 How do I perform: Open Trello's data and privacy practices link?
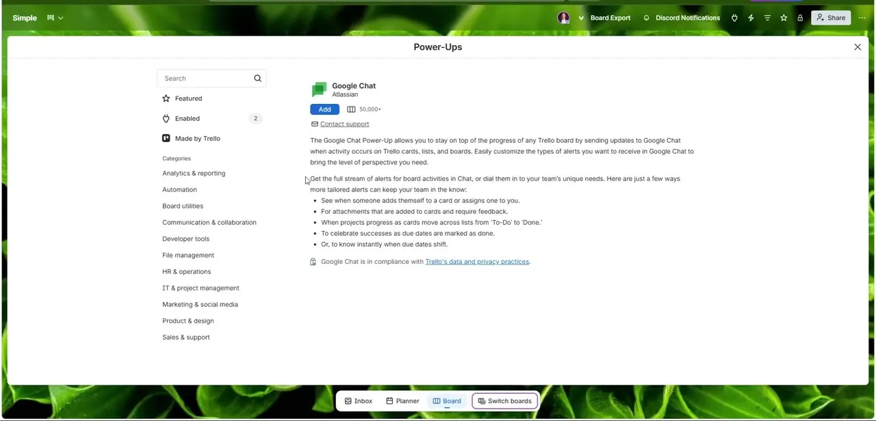pos(477,262)
